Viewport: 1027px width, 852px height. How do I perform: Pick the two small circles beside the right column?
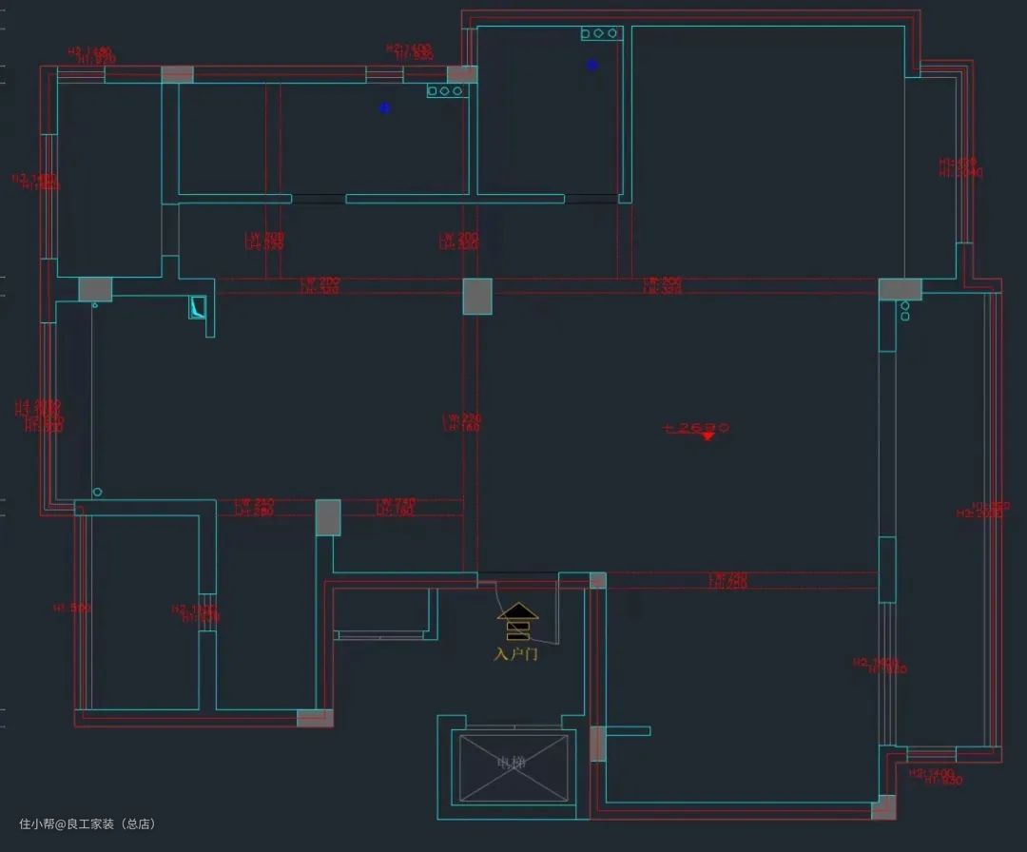click(x=904, y=311)
